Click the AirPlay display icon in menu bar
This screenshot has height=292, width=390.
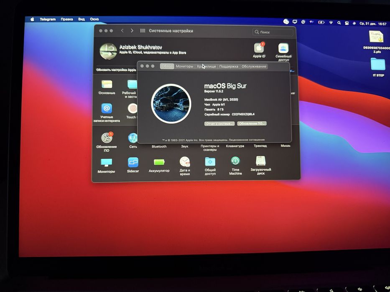(x=295, y=22)
